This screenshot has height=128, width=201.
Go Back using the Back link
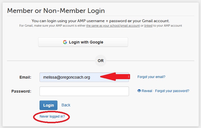(x=66, y=105)
